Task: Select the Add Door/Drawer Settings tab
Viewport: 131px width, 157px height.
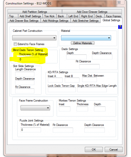Action: click(92, 12)
